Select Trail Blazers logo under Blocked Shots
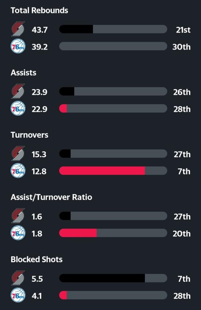The height and width of the screenshot is (310, 201). [x=18, y=278]
